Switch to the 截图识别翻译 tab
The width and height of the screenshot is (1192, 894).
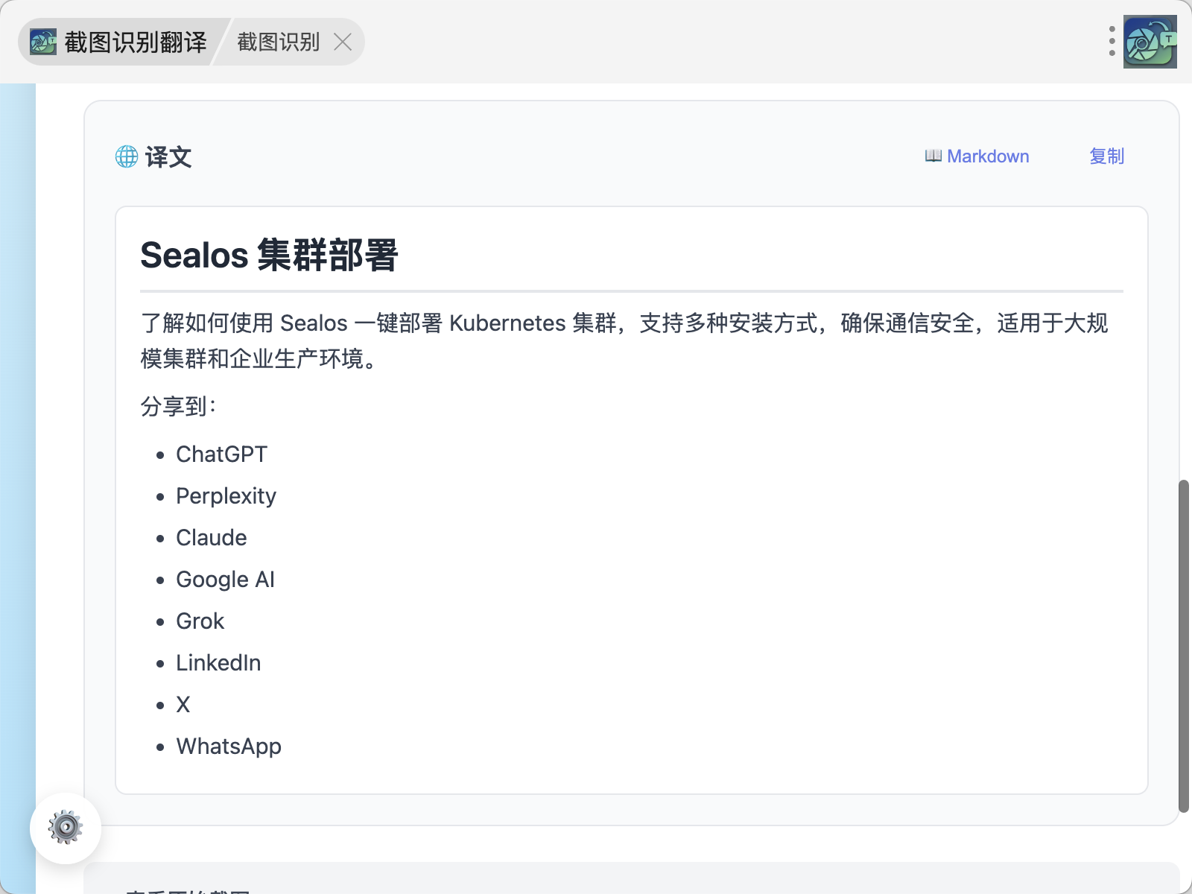pyautogui.click(x=135, y=42)
